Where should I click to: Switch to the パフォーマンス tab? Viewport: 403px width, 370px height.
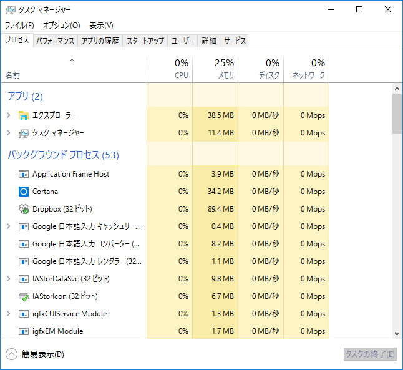coord(55,41)
